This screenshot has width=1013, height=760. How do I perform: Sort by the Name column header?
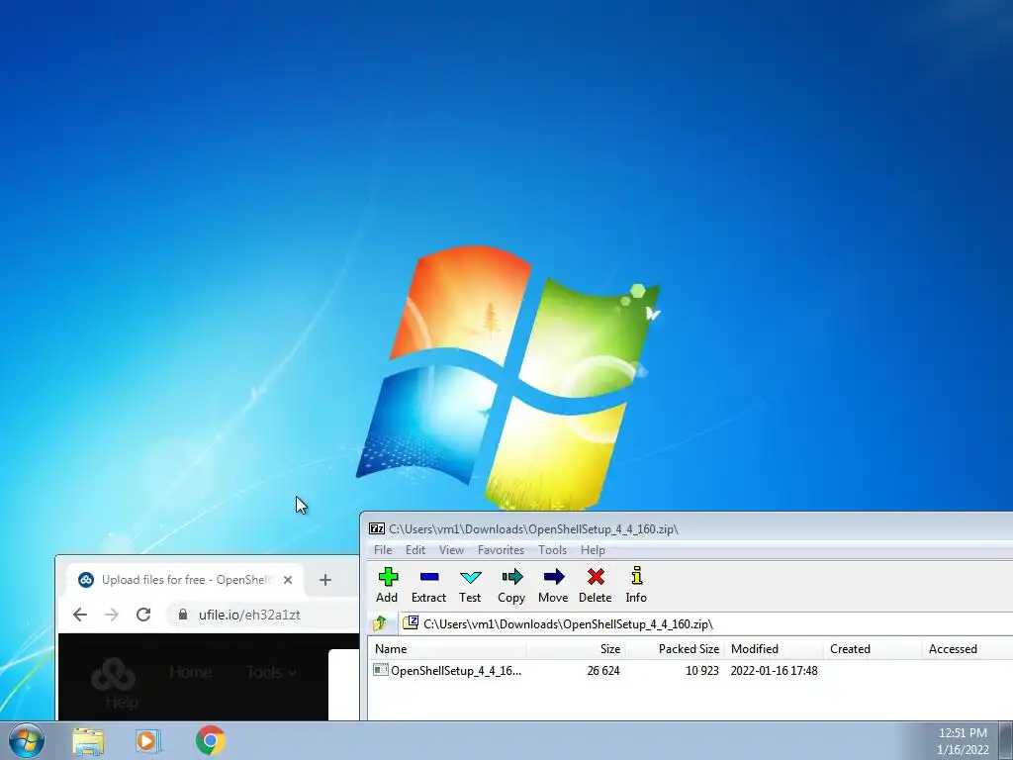(x=448, y=649)
